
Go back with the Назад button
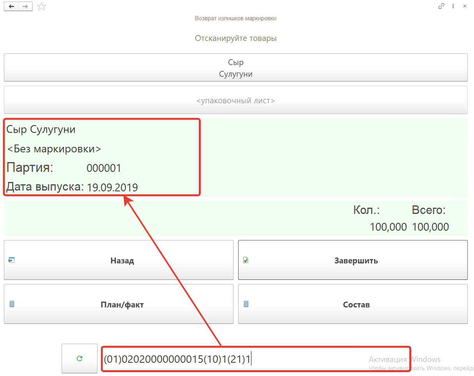[x=118, y=260]
